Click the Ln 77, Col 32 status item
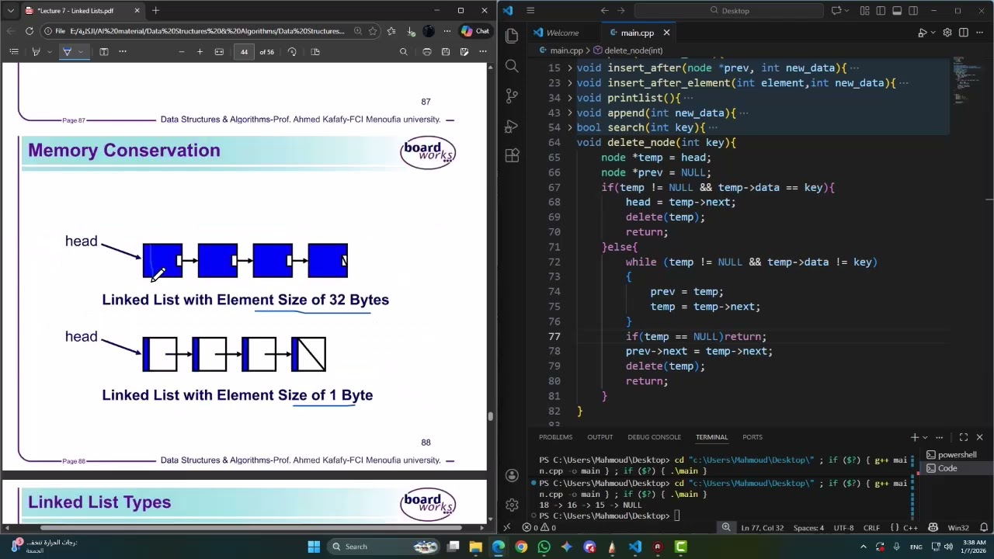This screenshot has width=994, height=559. [x=763, y=528]
